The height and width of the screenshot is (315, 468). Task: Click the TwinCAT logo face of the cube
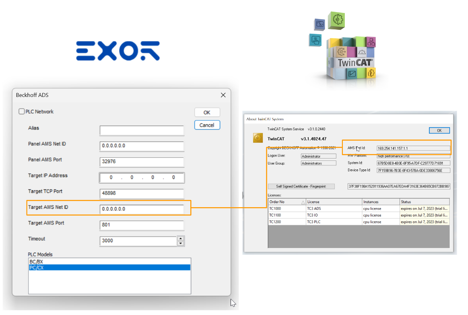click(x=355, y=62)
